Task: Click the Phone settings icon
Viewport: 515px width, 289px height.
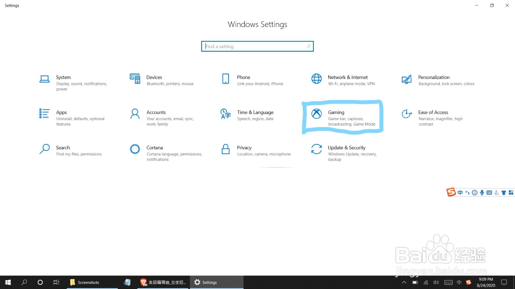Action: click(x=226, y=79)
